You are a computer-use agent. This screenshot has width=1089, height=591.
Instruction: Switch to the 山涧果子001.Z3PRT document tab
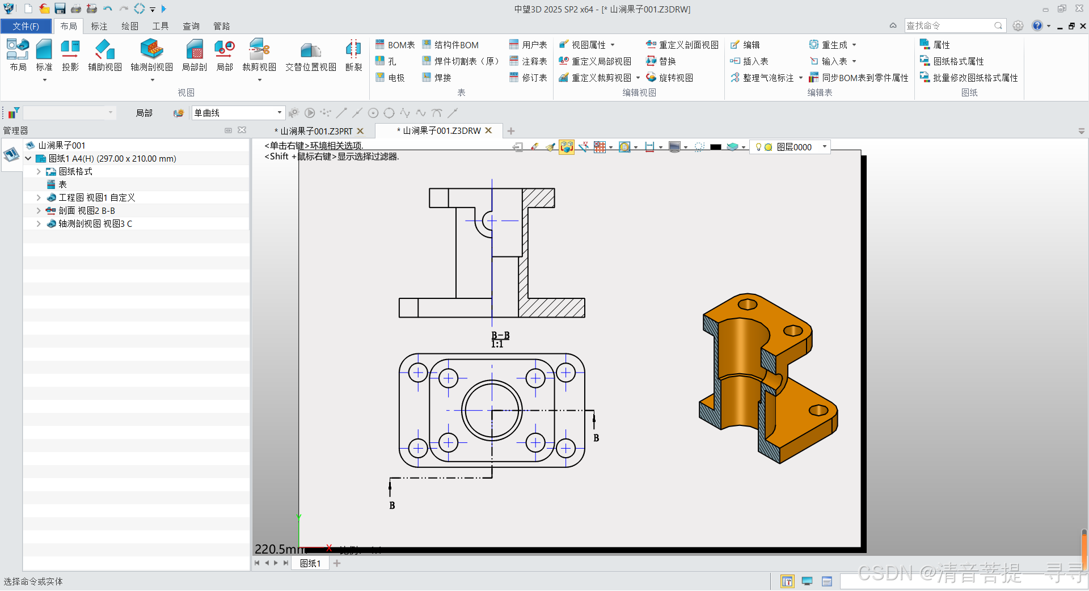316,131
